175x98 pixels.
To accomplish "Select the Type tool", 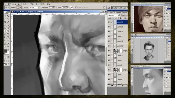I will (x=8, y=37).
